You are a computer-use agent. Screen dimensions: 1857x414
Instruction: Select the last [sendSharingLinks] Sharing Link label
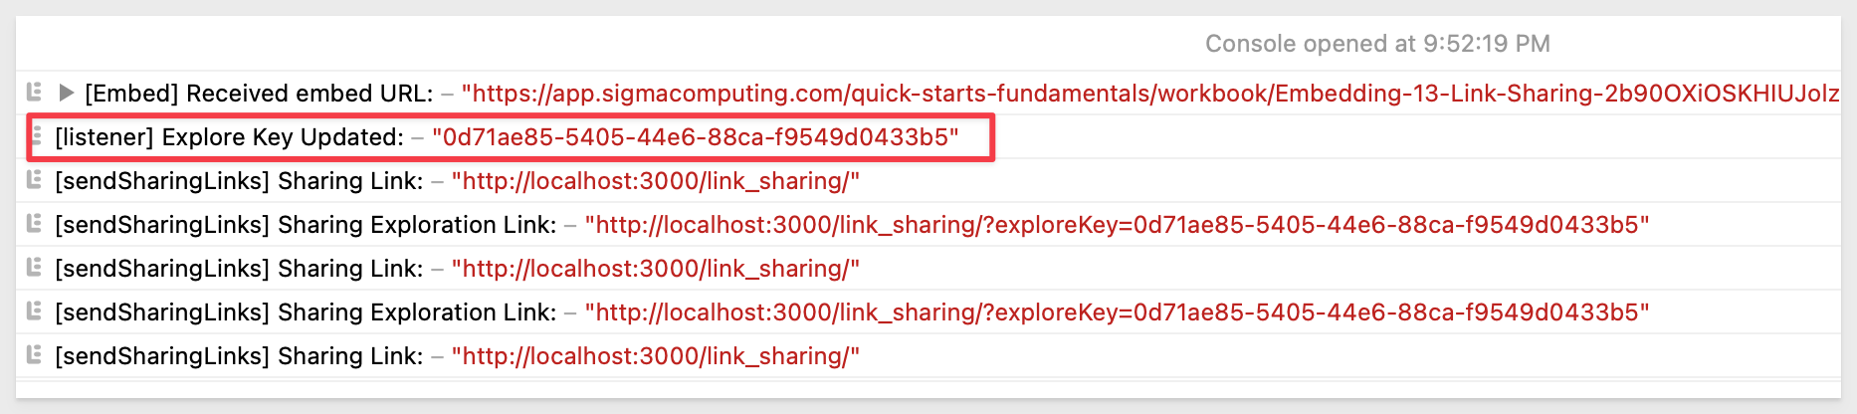tap(239, 356)
